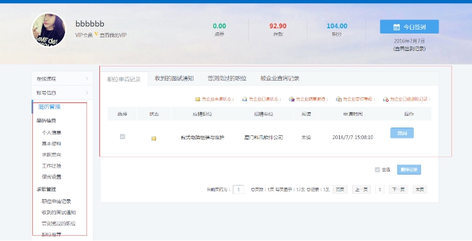Open the 被企业查询记录 tab
The height and width of the screenshot is (241, 472).
280,79
